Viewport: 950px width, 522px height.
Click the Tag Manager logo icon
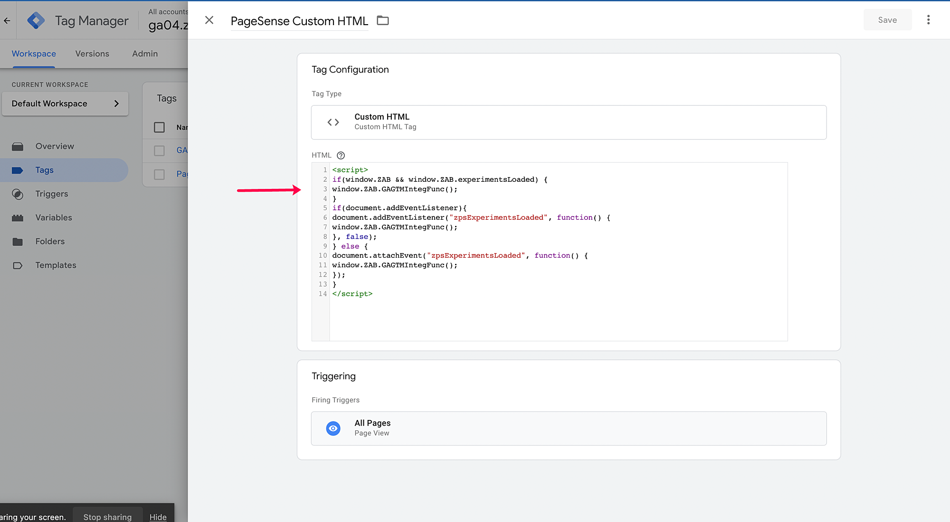[36, 20]
